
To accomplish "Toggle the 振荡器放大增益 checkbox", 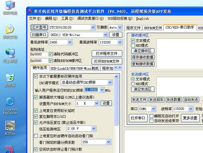I will pos(36,97).
